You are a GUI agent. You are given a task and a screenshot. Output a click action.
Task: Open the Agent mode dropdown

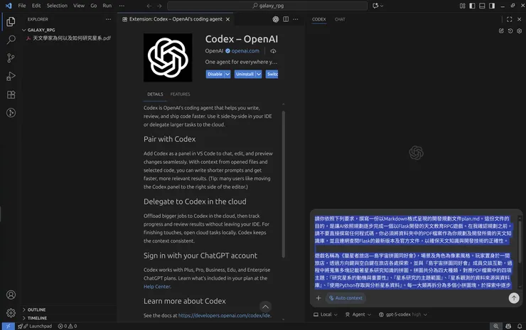(358, 314)
